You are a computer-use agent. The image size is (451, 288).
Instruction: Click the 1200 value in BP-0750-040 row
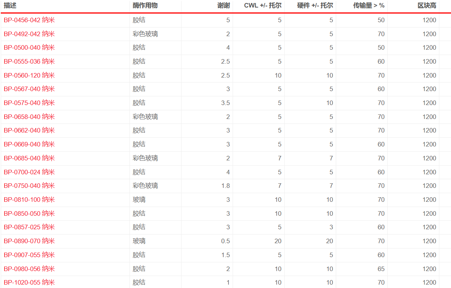[x=430, y=186]
